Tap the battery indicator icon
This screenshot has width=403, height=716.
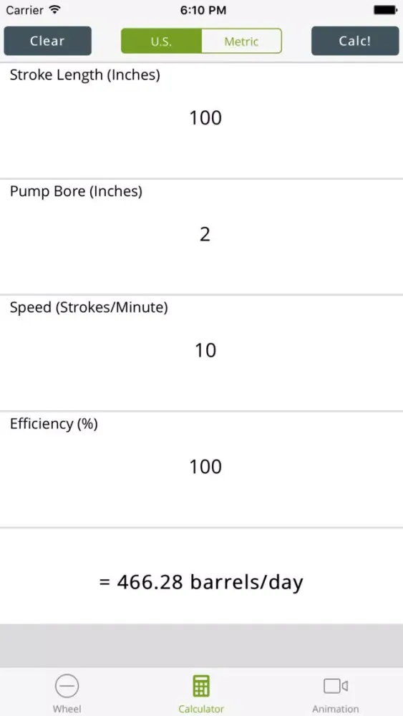click(x=386, y=9)
